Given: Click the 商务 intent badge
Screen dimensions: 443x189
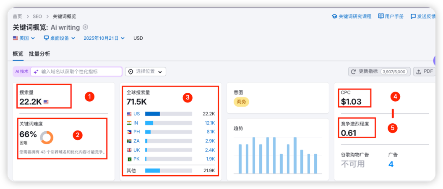Looking at the screenshot, I should click(x=242, y=102).
